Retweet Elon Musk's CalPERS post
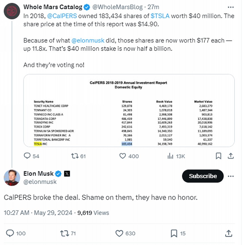Viewport: 244px width, 245px height. pyautogui.click(x=65, y=233)
